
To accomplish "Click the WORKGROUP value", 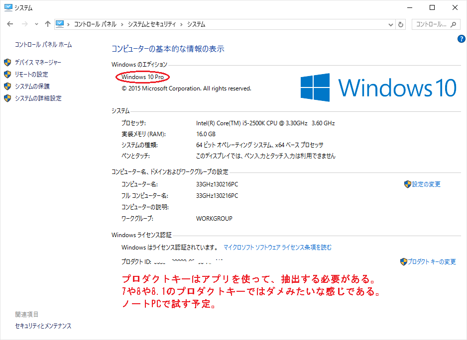I will click(214, 219).
